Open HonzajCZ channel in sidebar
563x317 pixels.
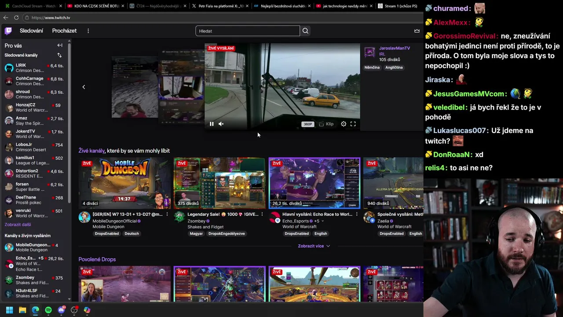(35, 107)
